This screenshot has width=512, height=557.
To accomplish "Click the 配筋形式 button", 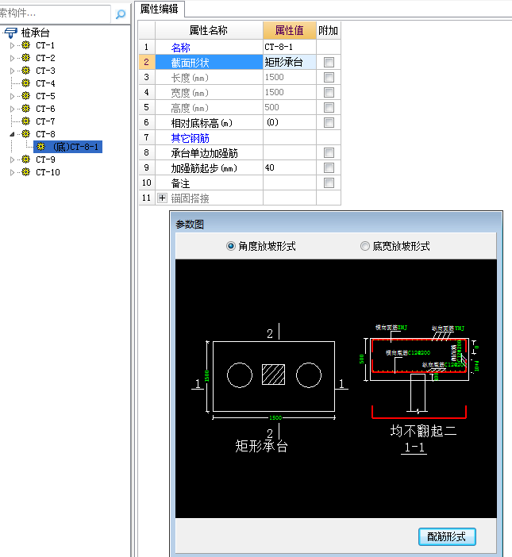I will [x=447, y=536].
